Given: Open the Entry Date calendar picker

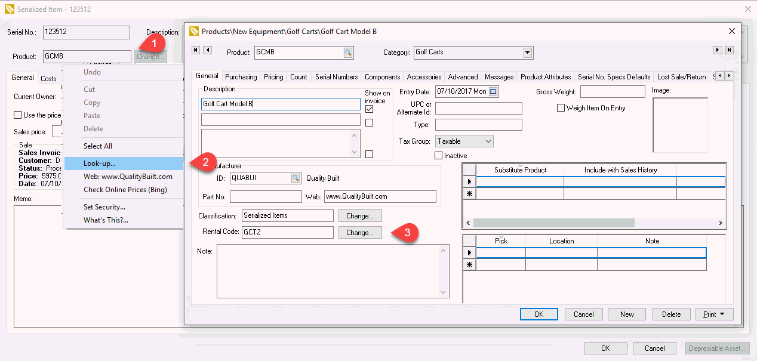Looking at the screenshot, I should pyautogui.click(x=493, y=92).
